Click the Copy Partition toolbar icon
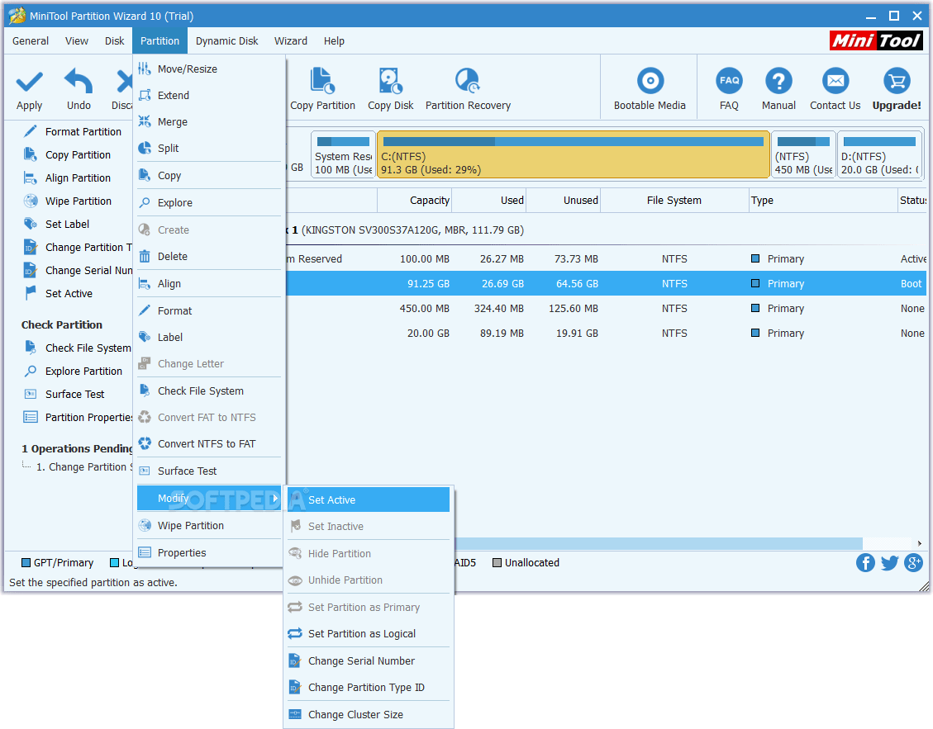Screen dimensions: 933x729 coord(322,81)
